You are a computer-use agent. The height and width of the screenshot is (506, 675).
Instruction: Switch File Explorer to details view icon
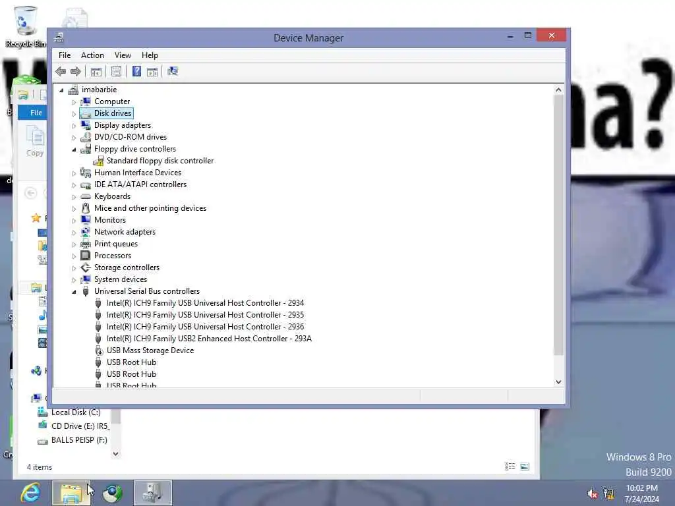click(x=510, y=466)
